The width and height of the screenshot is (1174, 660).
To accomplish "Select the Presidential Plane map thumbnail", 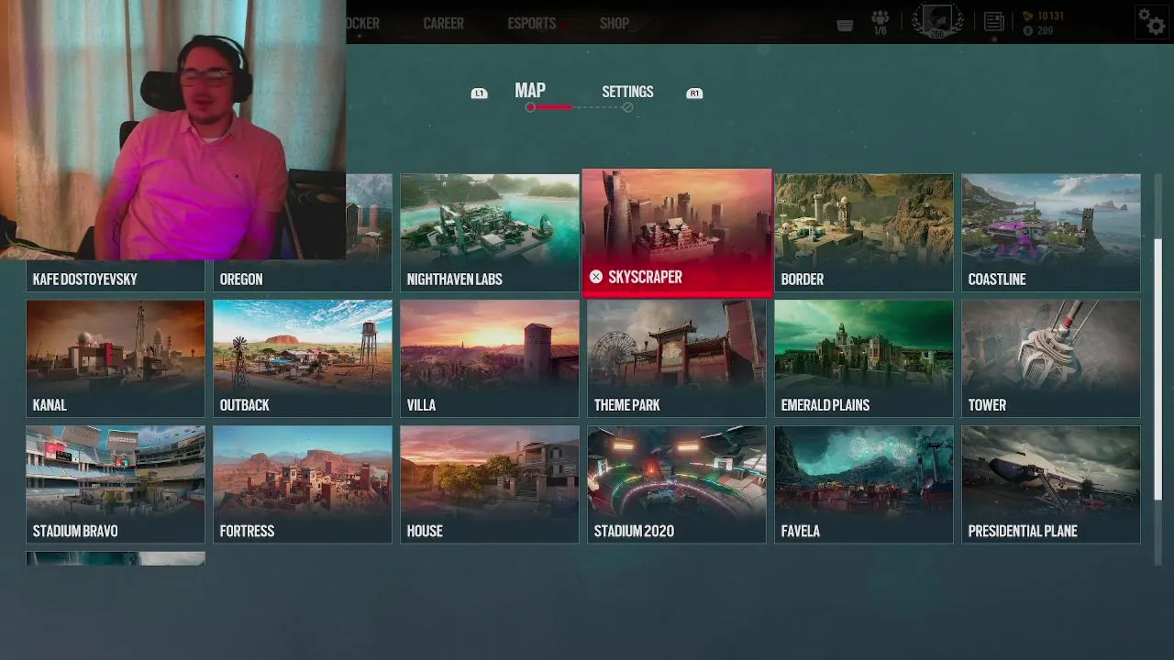I will [1051, 484].
